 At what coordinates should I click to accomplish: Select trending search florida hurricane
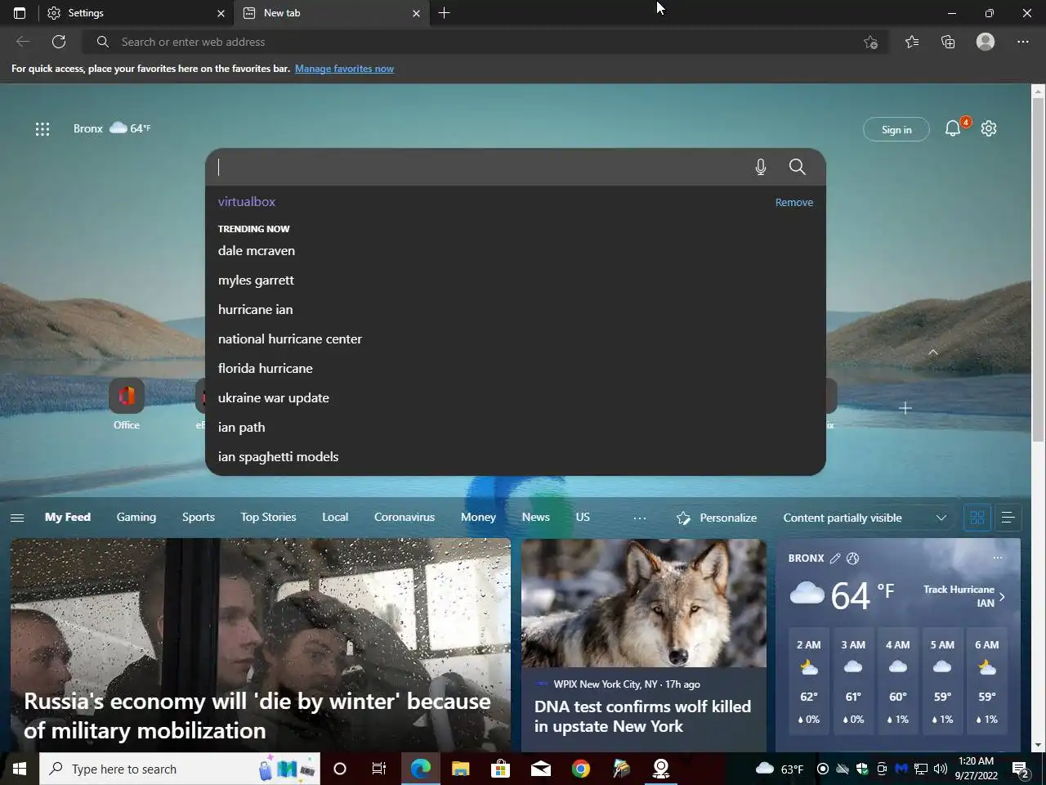point(266,368)
